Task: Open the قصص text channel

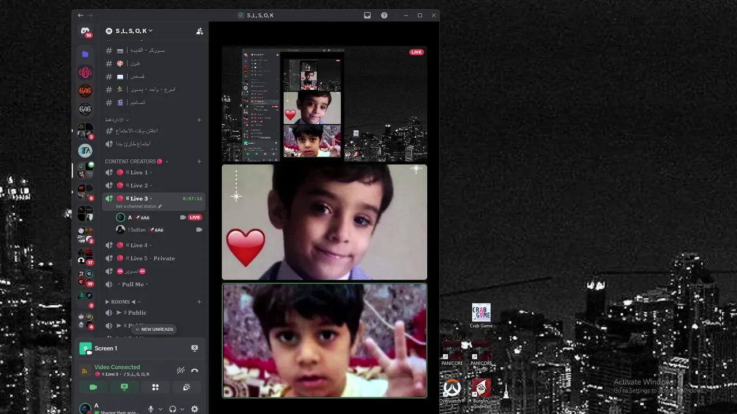Action: (x=154, y=76)
